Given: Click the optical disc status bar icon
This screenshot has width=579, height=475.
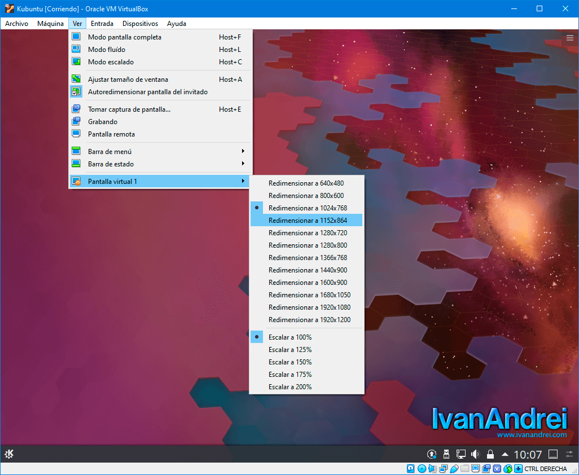Looking at the screenshot, I should (x=422, y=469).
